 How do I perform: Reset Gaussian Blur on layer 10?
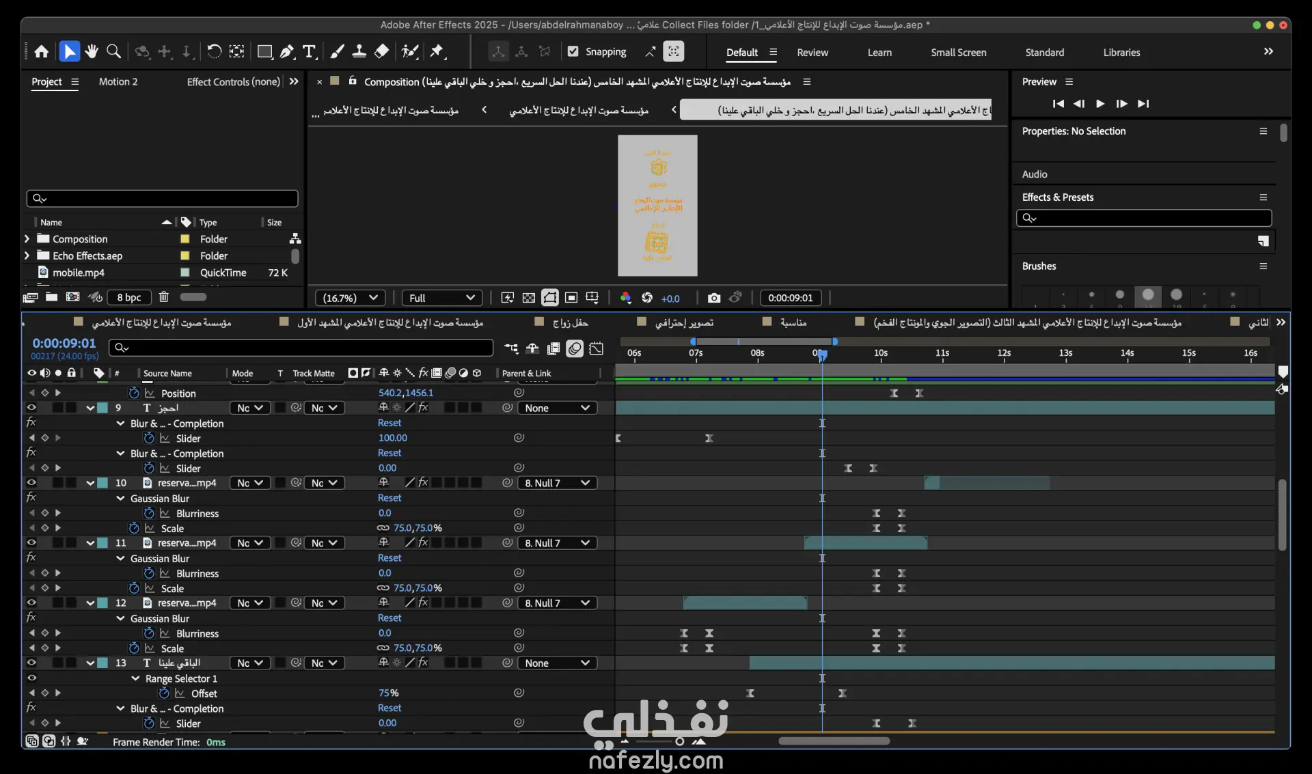389,498
